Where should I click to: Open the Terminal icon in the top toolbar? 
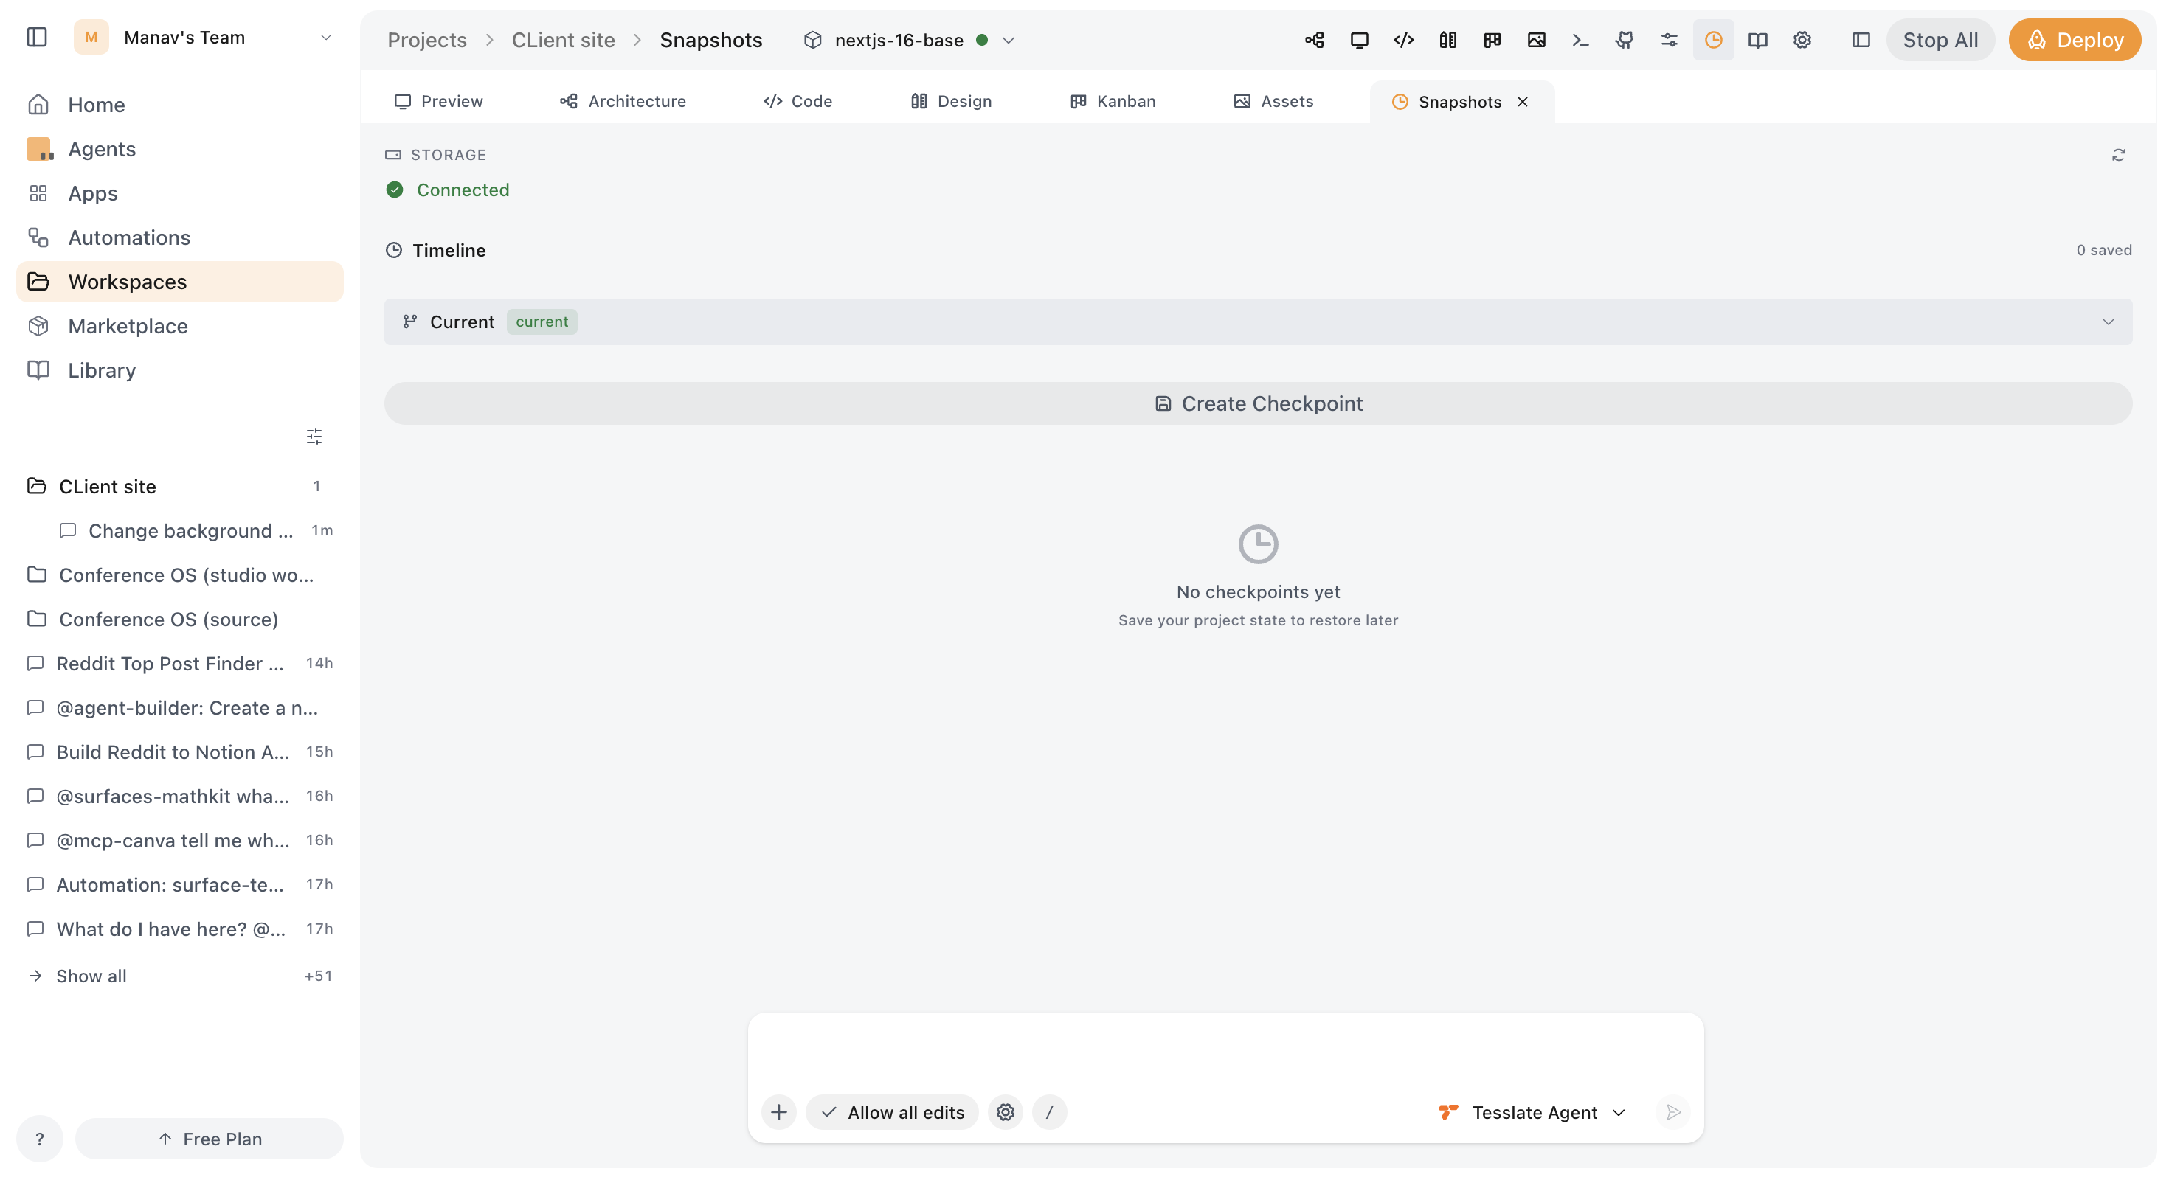coord(1580,40)
